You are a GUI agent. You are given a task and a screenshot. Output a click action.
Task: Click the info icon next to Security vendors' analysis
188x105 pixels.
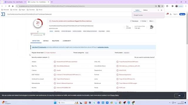click(49, 57)
